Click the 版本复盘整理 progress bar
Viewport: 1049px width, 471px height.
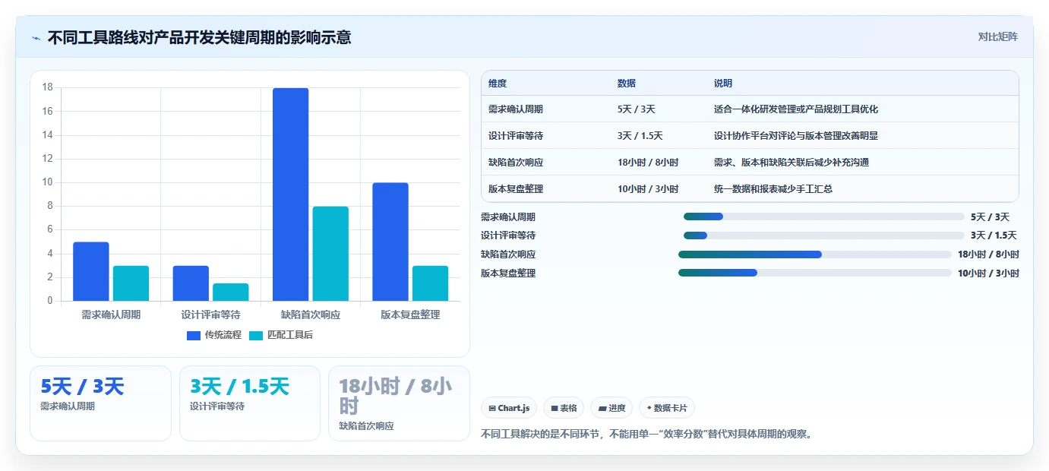pyautogui.click(x=815, y=273)
